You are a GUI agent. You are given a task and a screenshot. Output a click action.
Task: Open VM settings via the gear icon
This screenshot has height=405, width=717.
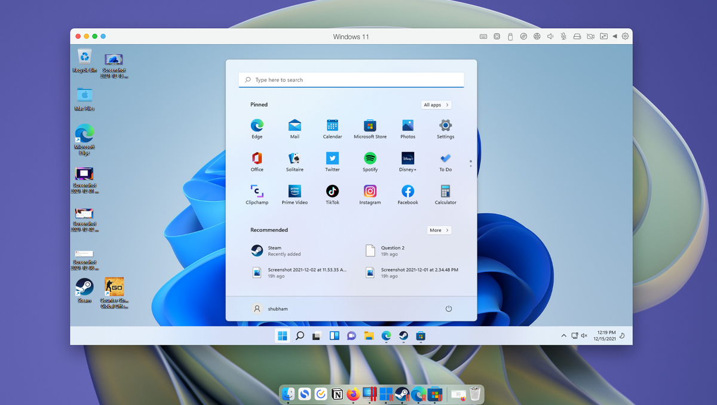coord(625,36)
